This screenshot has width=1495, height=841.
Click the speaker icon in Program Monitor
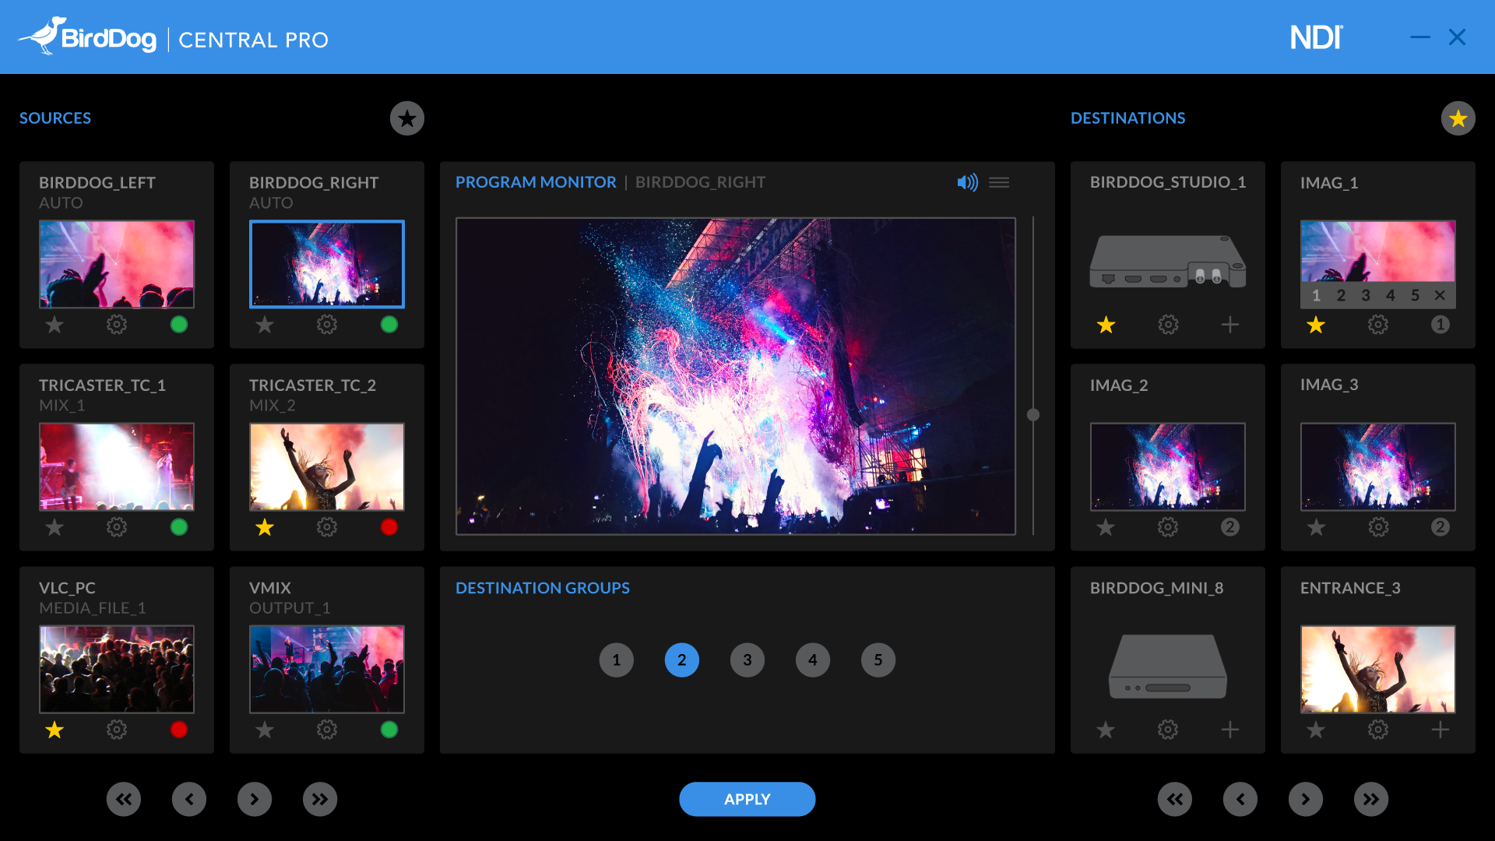(x=967, y=182)
